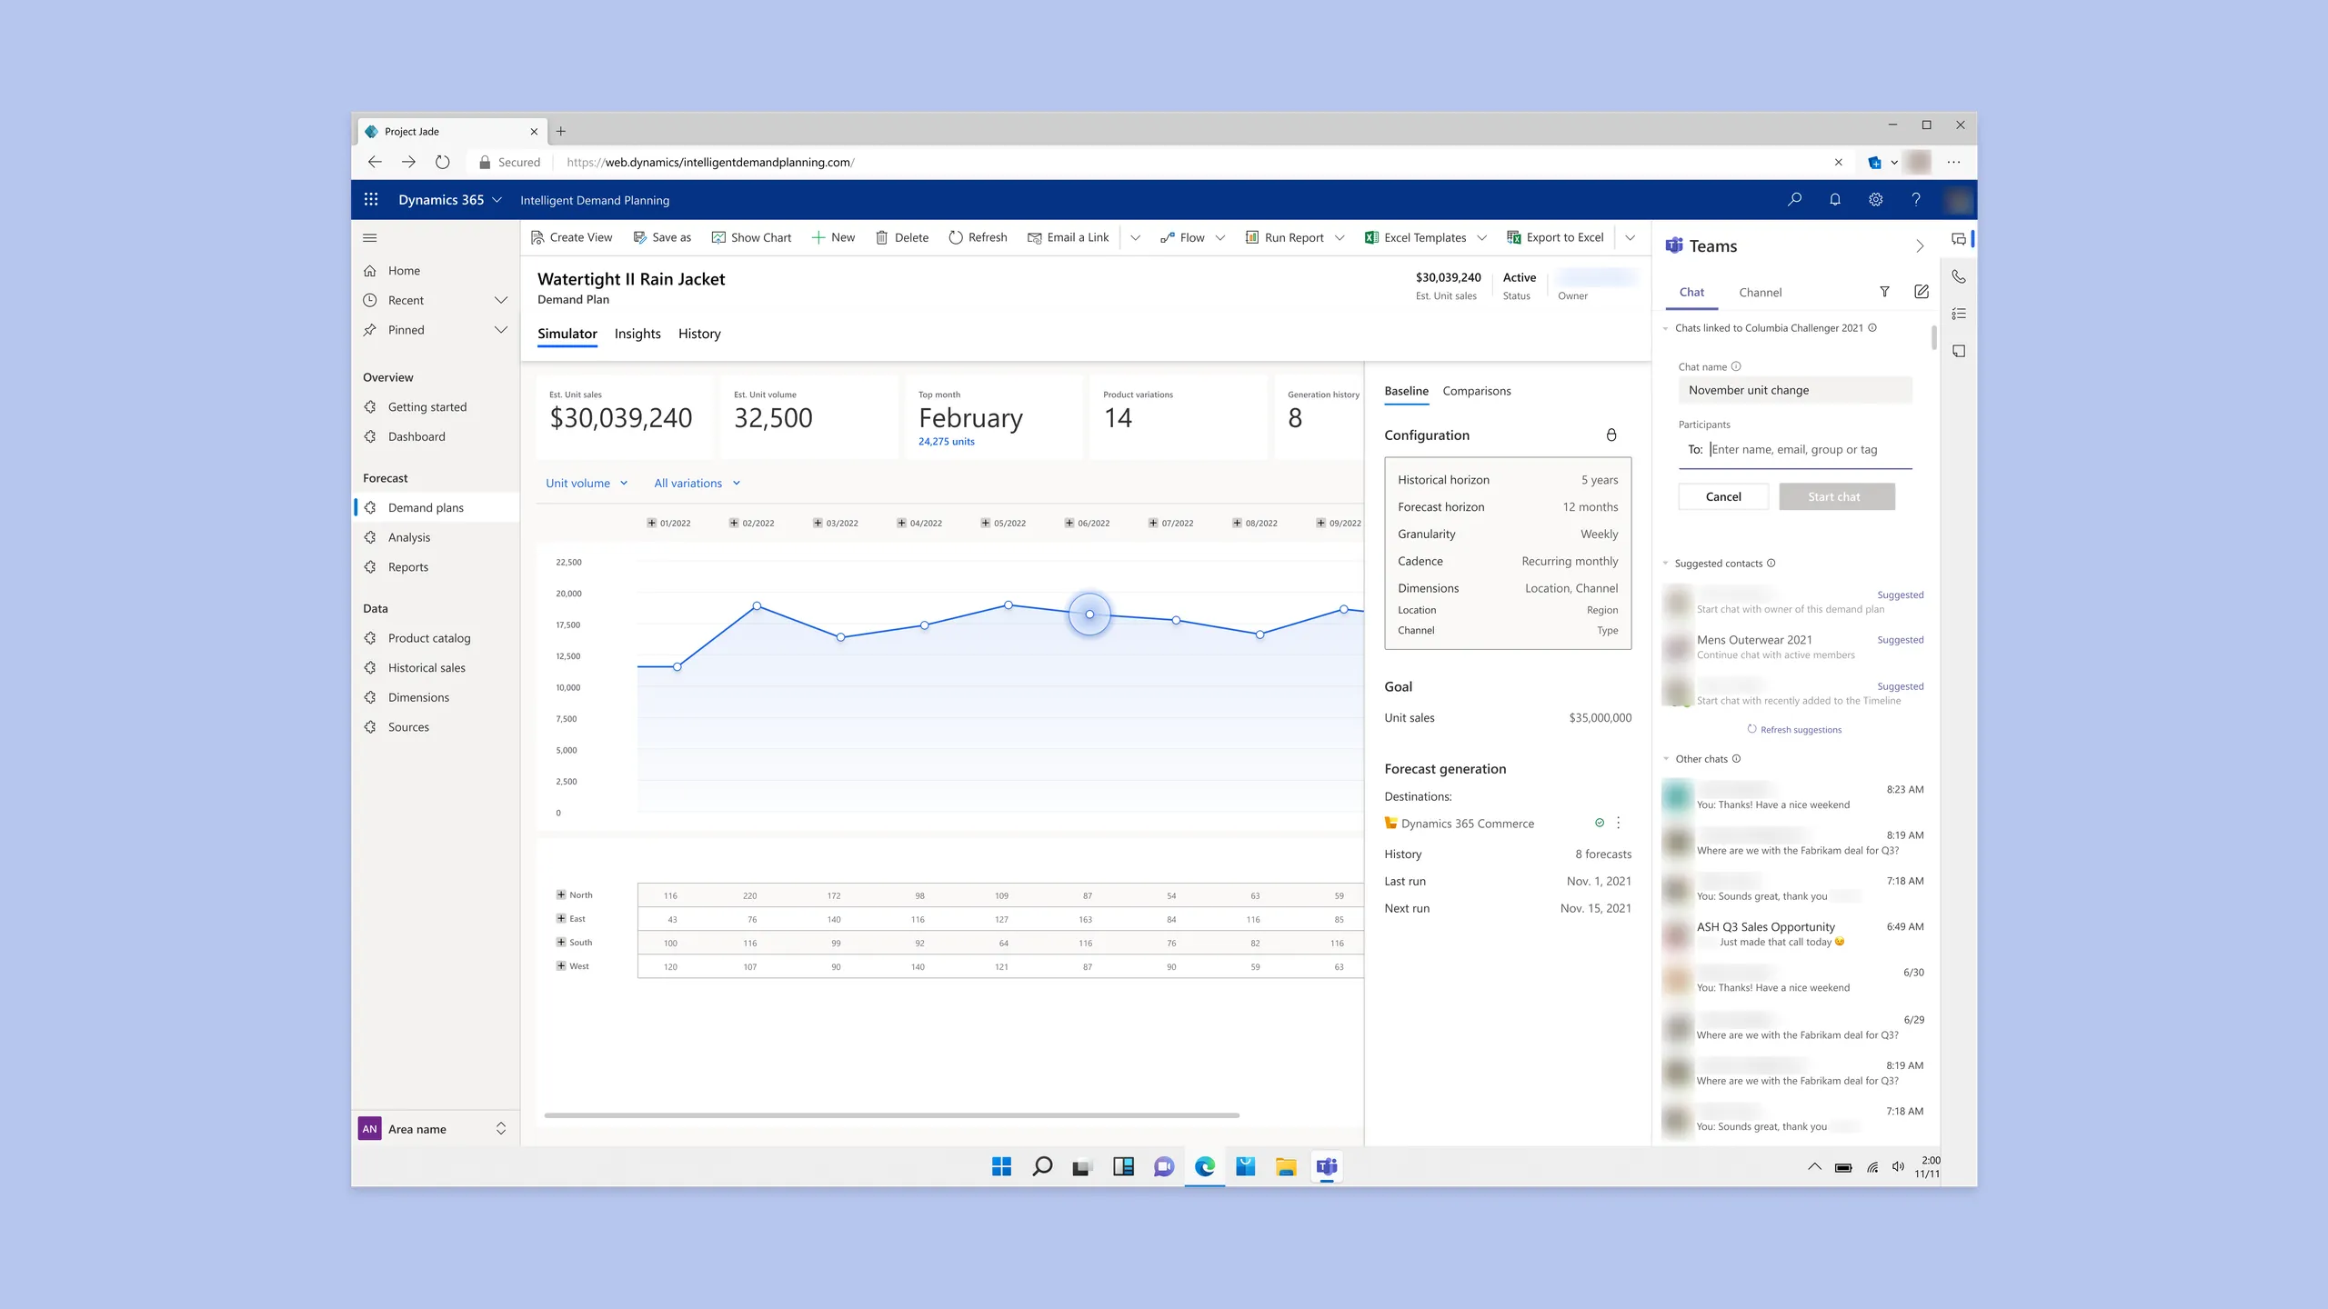The height and width of the screenshot is (1309, 2328).
Task: Collapse the Other chats section
Action: click(x=1666, y=759)
